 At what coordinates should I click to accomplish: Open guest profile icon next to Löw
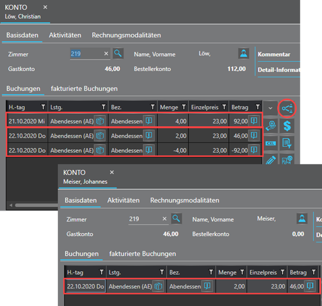click(x=244, y=54)
